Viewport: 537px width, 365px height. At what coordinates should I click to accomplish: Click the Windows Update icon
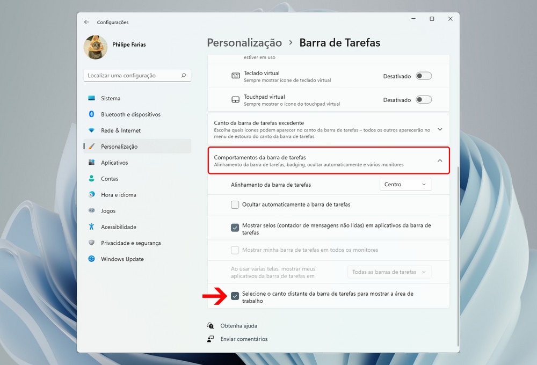pyautogui.click(x=91, y=259)
